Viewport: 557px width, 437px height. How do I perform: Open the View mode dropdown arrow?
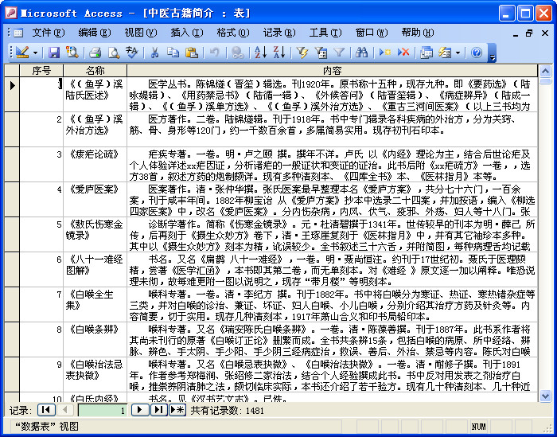pos(36,53)
